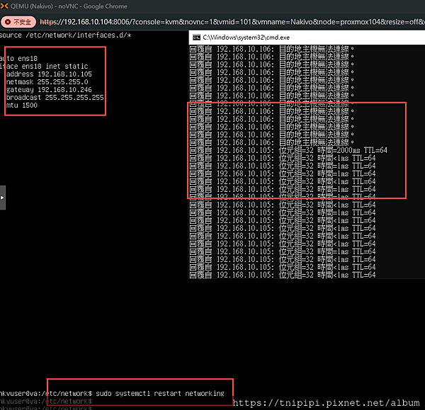The image size is (425, 410).
Task: Click 'iface ens18 inet static' line
Action: coord(44,67)
